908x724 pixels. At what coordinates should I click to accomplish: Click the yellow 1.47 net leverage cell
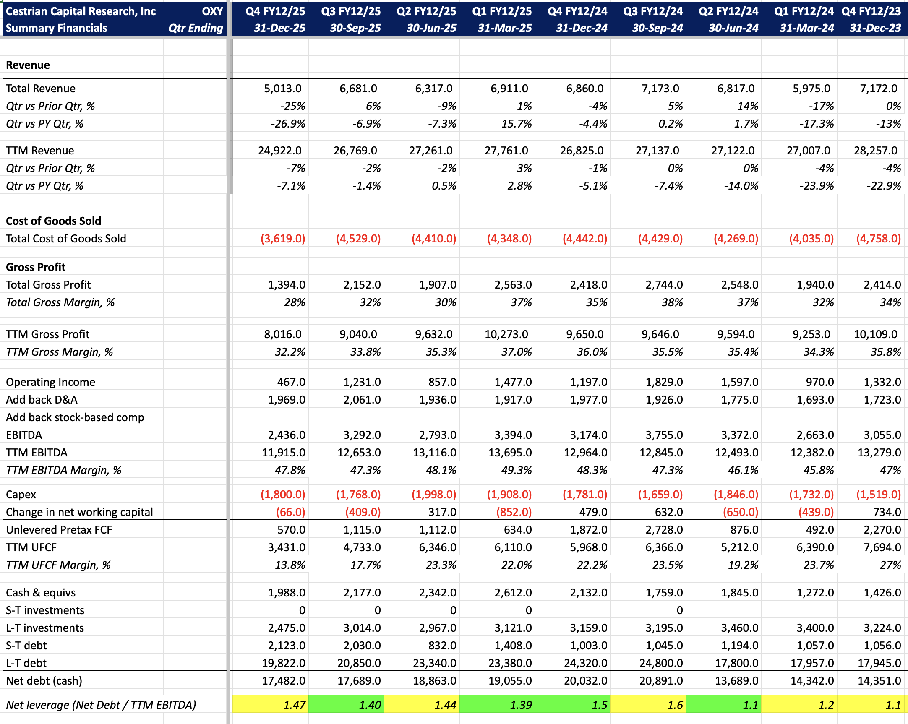[270, 705]
